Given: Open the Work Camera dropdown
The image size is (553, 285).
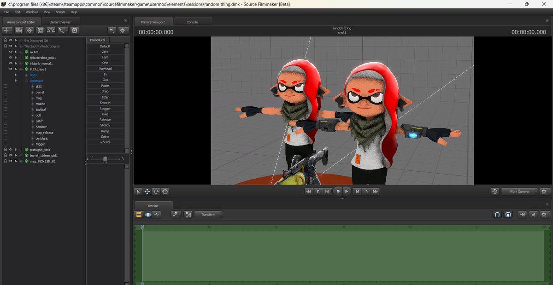Looking at the screenshot, I should point(520,192).
